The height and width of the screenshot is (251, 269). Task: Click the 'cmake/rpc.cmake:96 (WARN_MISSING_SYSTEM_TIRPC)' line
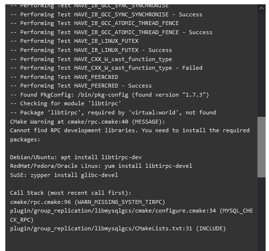pyautogui.click(x=87, y=202)
